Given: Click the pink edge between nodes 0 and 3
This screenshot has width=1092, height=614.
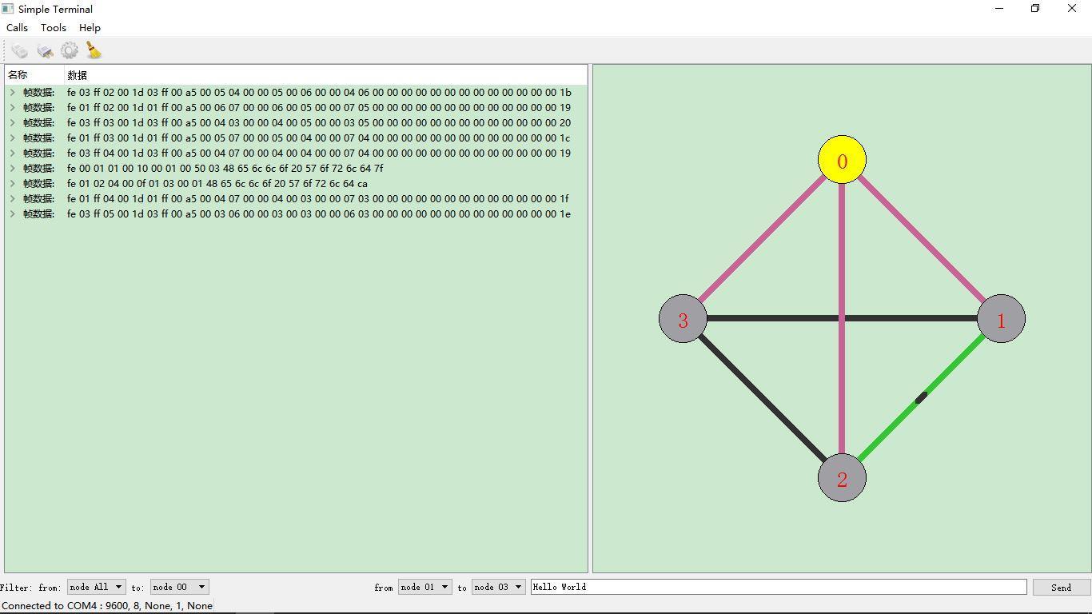Looking at the screenshot, I should click(x=762, y=239).
